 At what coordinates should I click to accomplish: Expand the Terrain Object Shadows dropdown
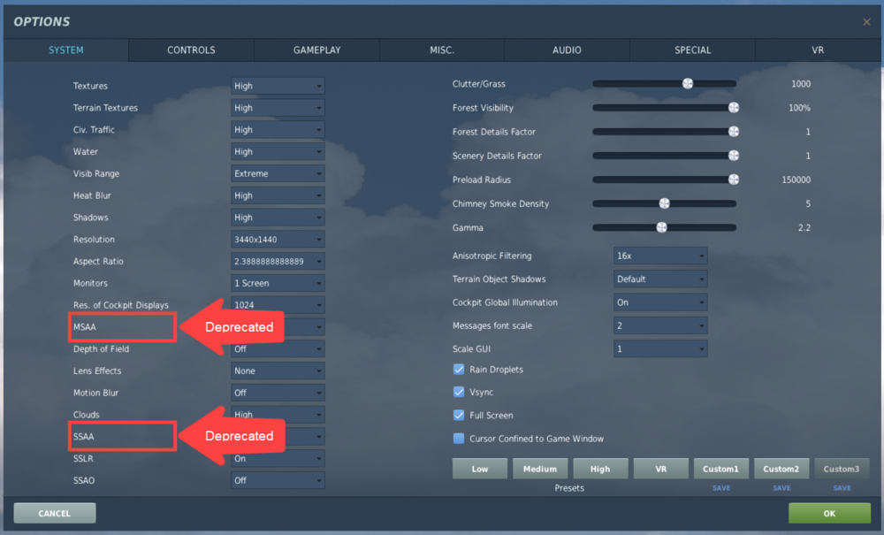pyautogui.click(x=660, y=279)
